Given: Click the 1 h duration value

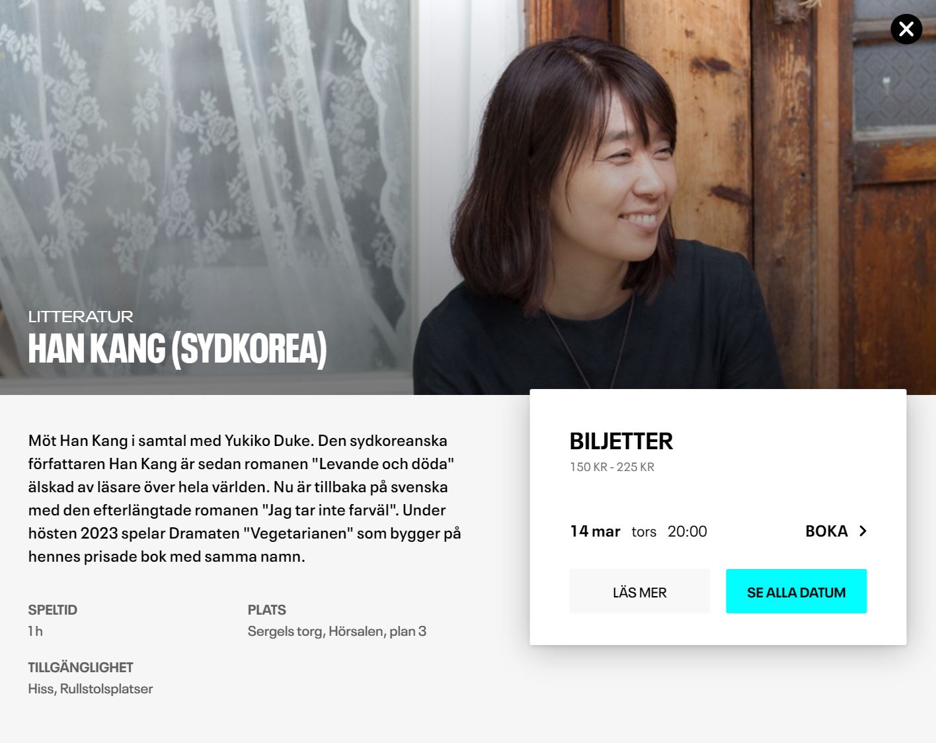Looking at the screenshot, I should click(x=36, y=631).
